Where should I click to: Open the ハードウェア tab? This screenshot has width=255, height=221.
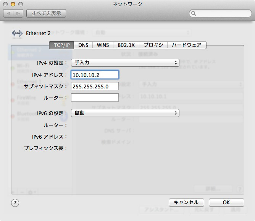point(186,45)
